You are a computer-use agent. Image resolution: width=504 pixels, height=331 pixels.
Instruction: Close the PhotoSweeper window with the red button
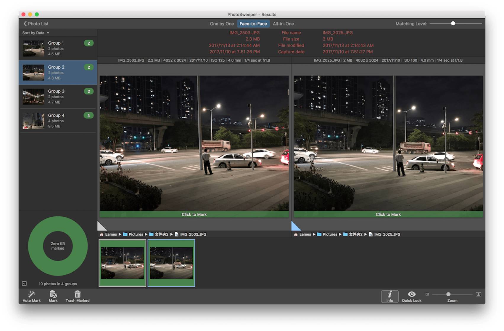[x=23, y=14]
